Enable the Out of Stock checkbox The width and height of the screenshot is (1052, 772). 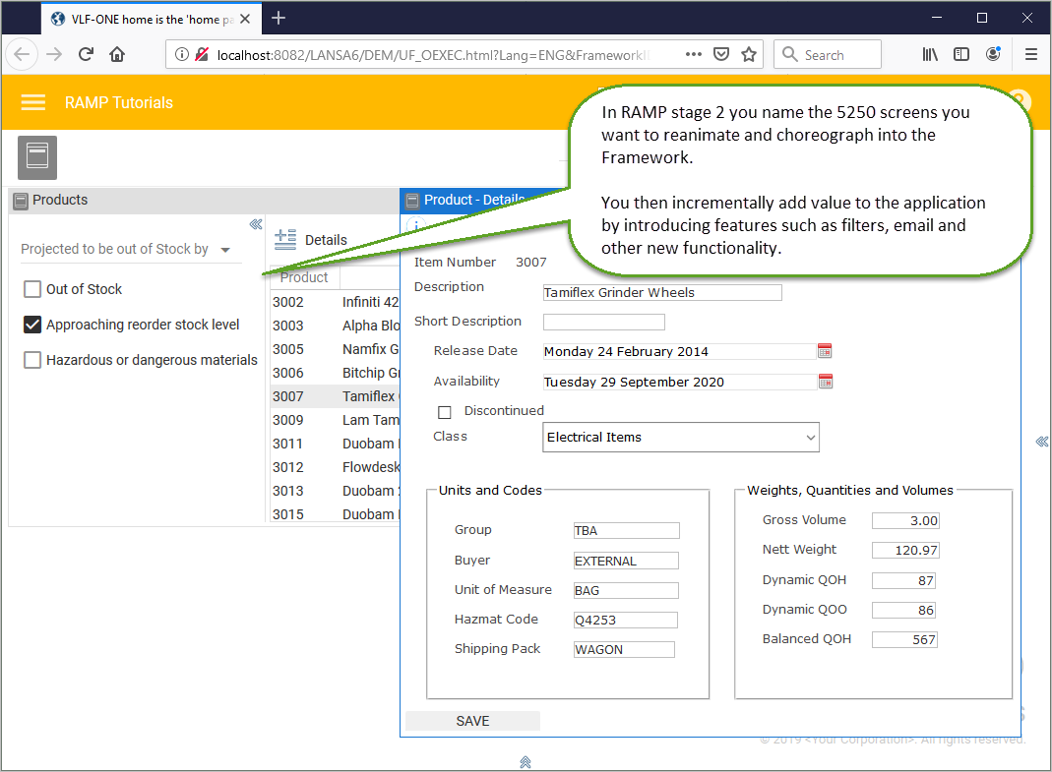pyautogui.click(x=32, y=289)
